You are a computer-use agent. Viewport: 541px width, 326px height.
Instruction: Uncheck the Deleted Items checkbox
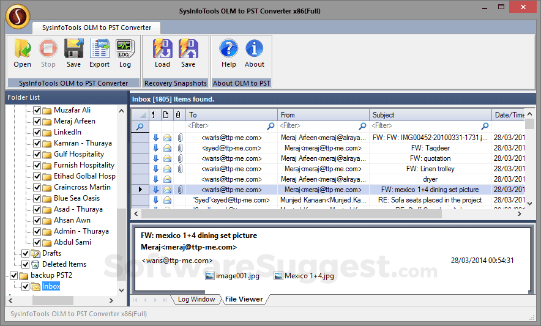[x=25, y=265]
